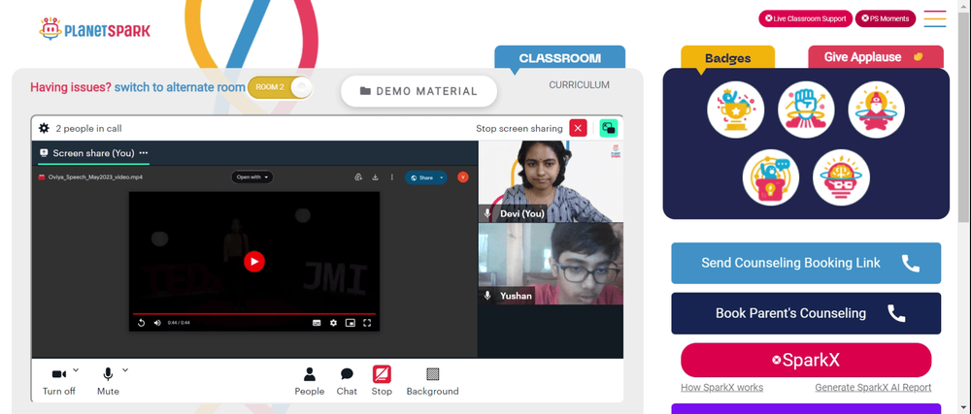Click the '2 people in call' text

tap(88, 129)
